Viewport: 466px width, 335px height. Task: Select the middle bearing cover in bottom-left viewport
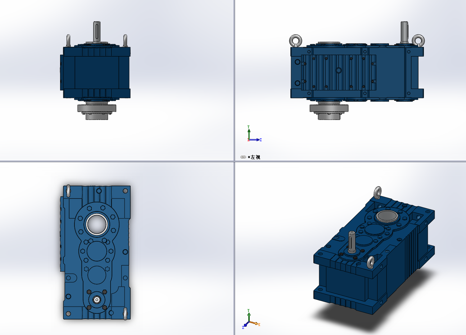tap(96, 251)
